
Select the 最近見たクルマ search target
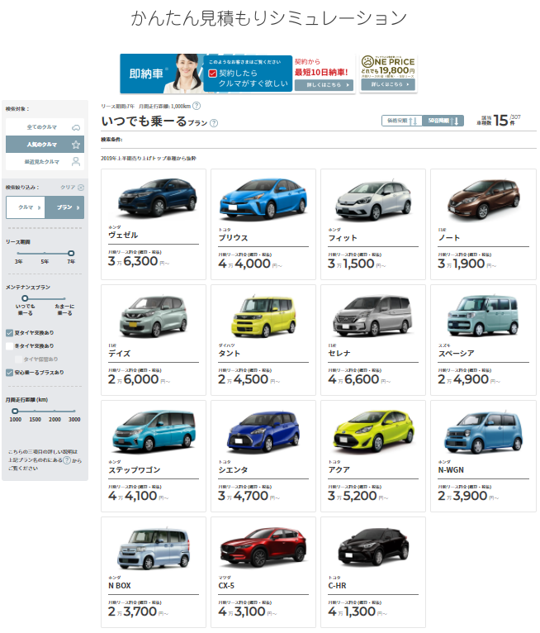[45, 161]
